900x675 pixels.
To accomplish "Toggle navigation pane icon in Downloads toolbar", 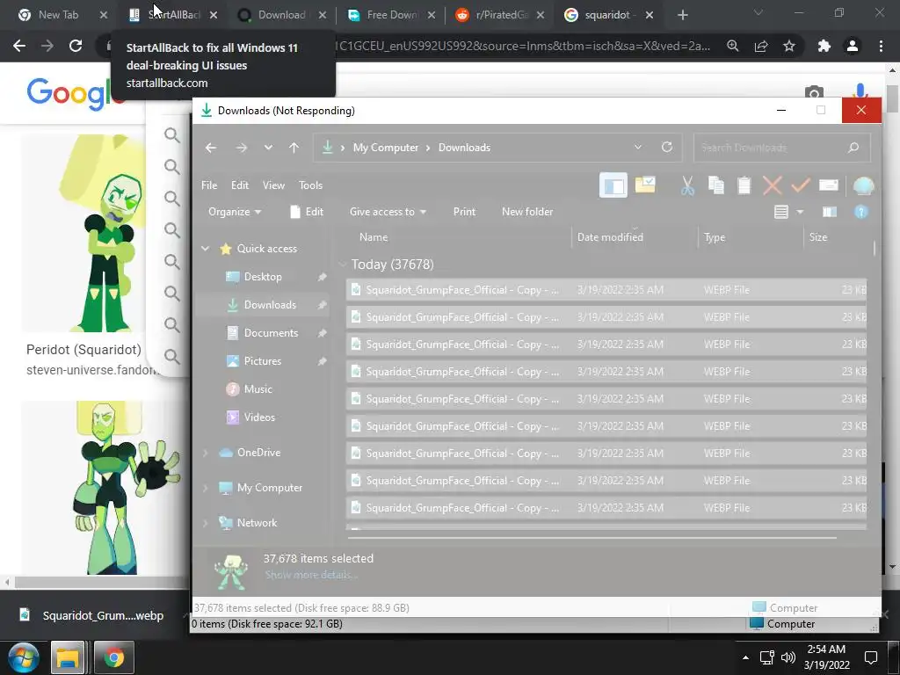I will [613, 185].
